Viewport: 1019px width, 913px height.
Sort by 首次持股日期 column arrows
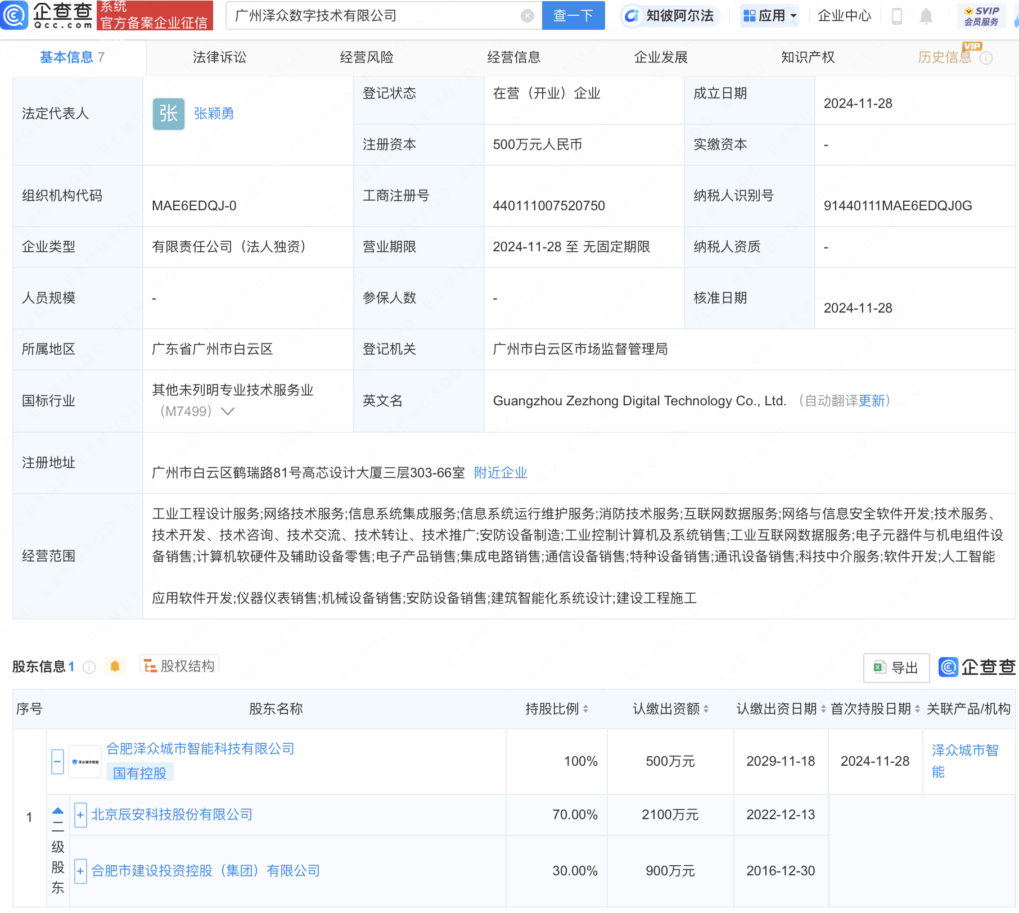click(917, 709)
